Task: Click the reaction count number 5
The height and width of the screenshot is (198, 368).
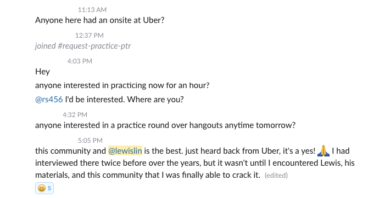Action: [49, 188]
